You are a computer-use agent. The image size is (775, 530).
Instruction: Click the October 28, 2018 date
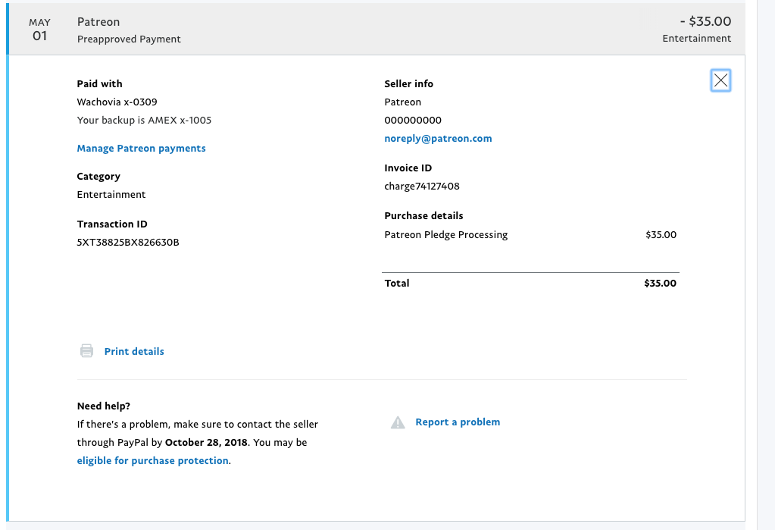point(206,442)
